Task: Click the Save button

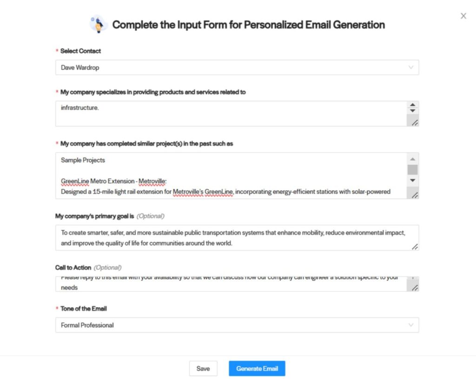Action: pos(203,368)
